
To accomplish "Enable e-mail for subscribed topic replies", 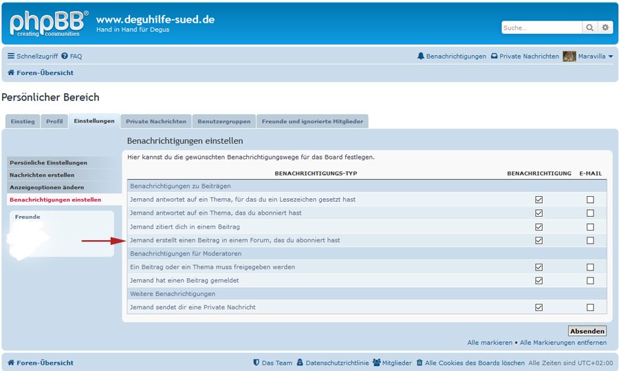I will [x=590, y=213].
